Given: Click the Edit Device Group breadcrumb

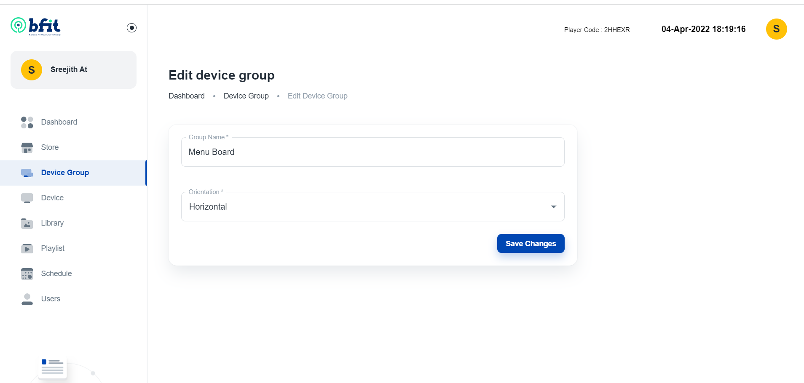Looking at the screenshot, I should (318, 96).
